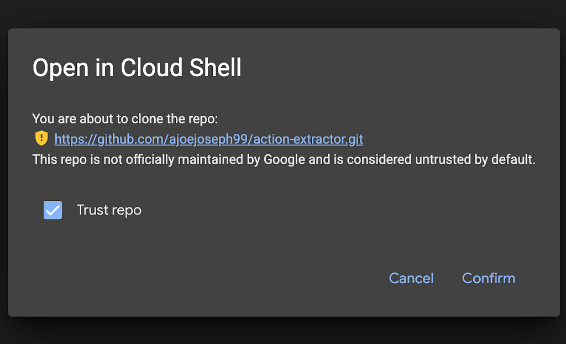Dismiss the dialog with Cancel
The width and height of the screenshot is (566, 344).
click(x=411, y=278)
